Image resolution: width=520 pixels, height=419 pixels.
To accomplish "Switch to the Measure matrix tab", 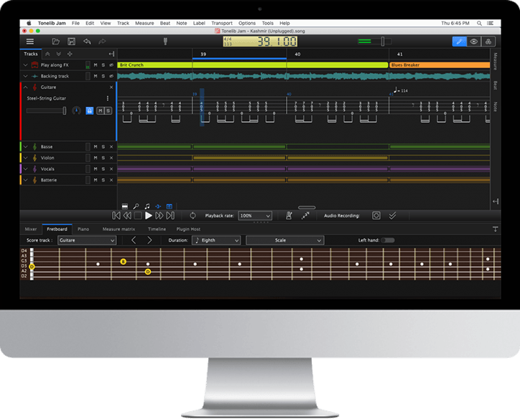I will coord(119,229).
